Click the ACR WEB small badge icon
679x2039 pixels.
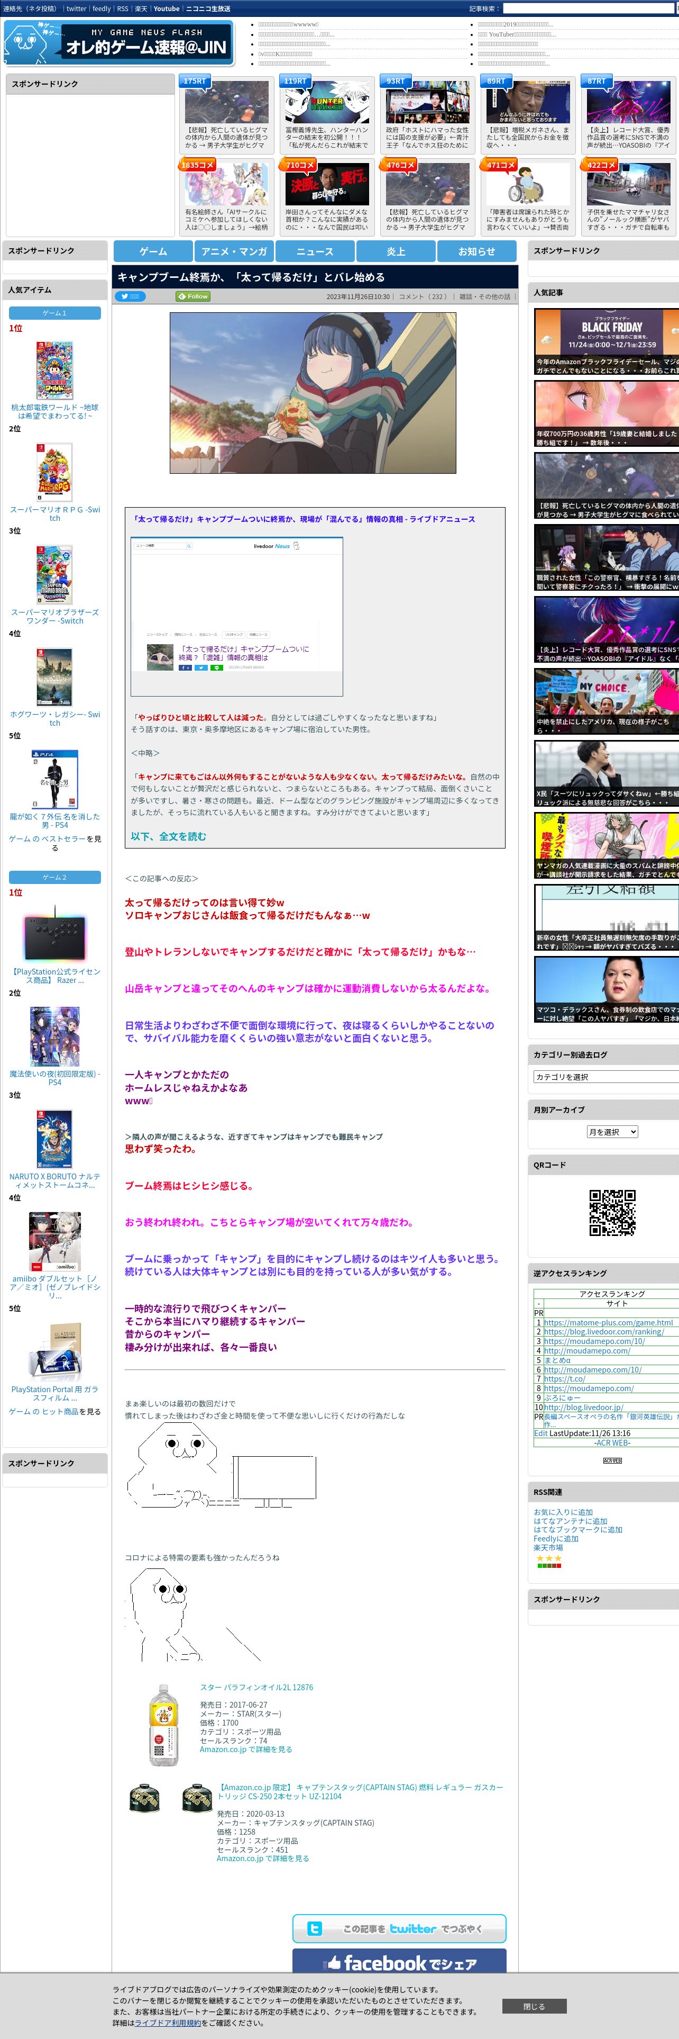(612, 1460)
